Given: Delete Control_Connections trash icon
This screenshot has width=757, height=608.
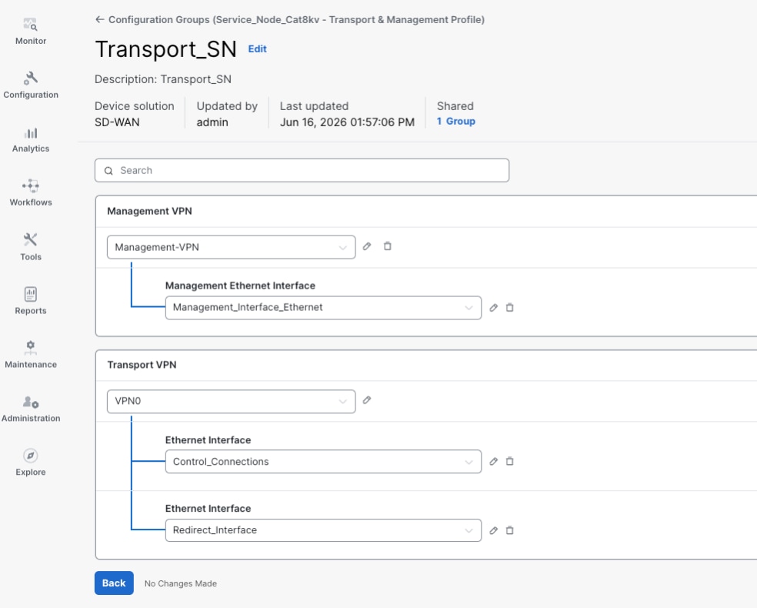Looking at the screenshot, I should pos(509,461).
